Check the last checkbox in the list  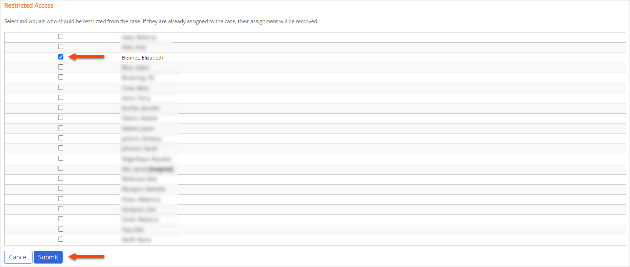61,239
